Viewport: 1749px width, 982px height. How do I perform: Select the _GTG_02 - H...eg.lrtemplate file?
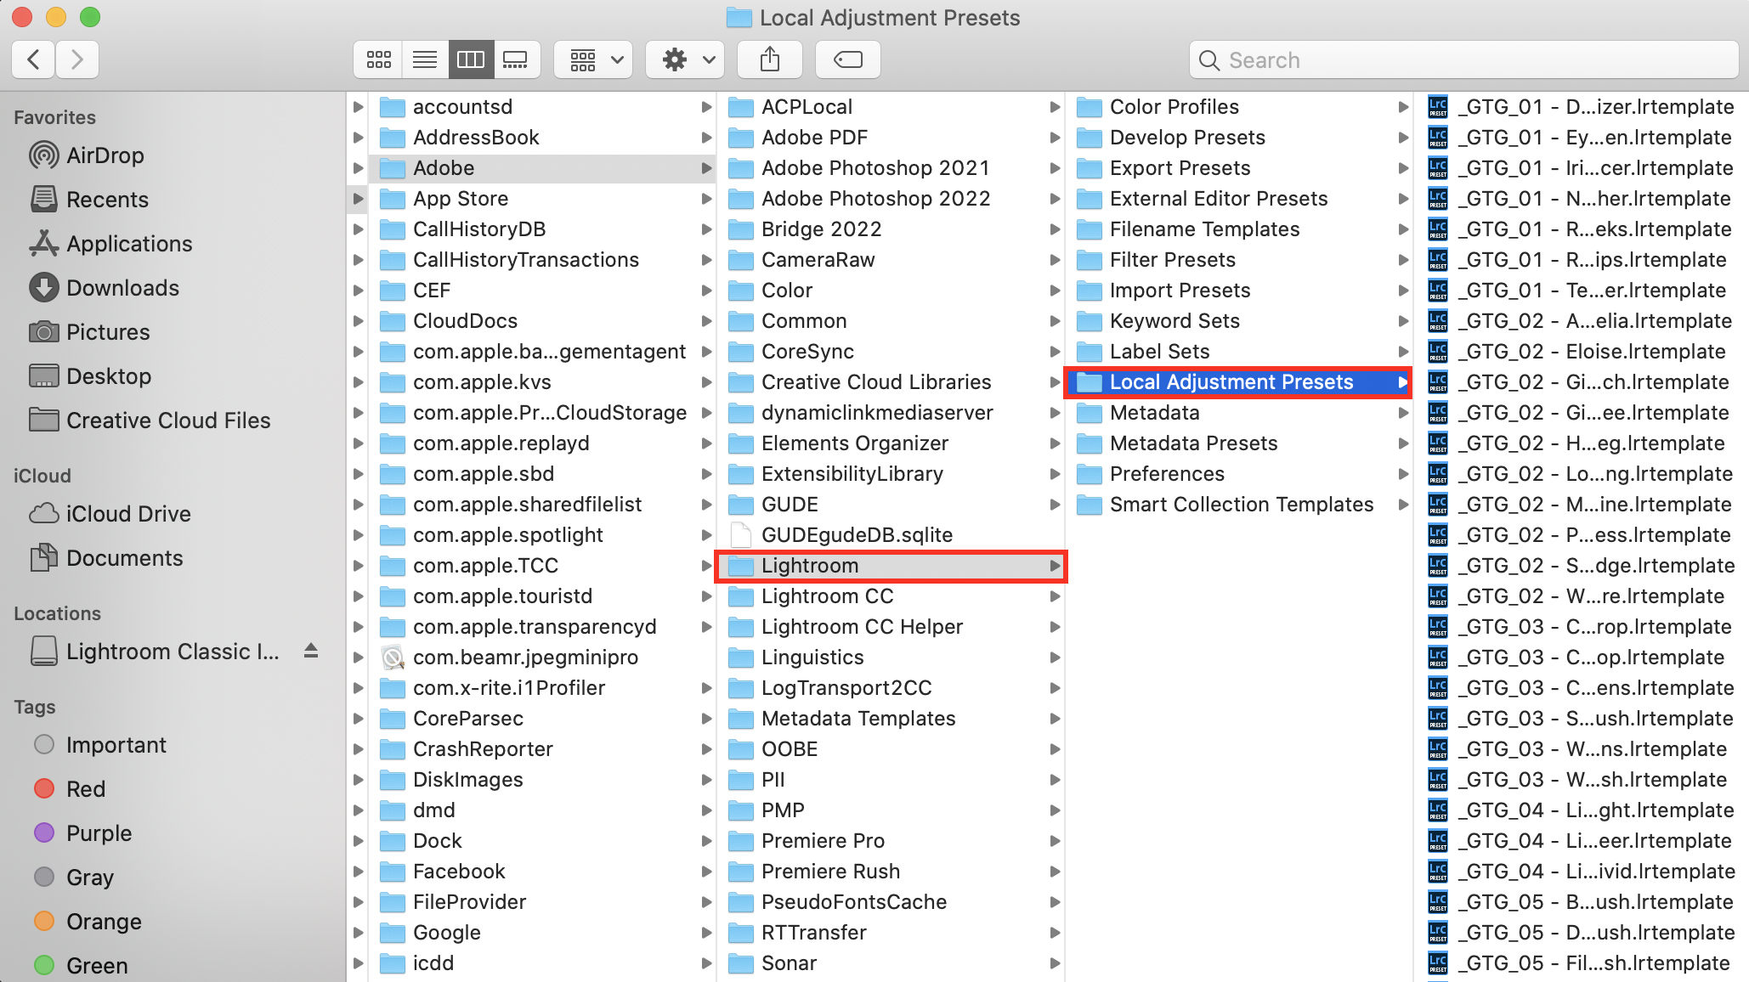click(1582, 443)
